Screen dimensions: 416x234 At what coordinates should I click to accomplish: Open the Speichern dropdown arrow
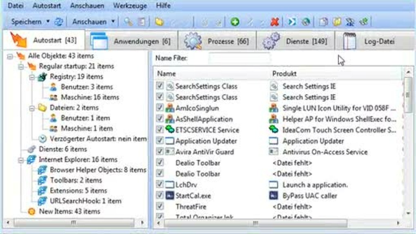point(48,22)
